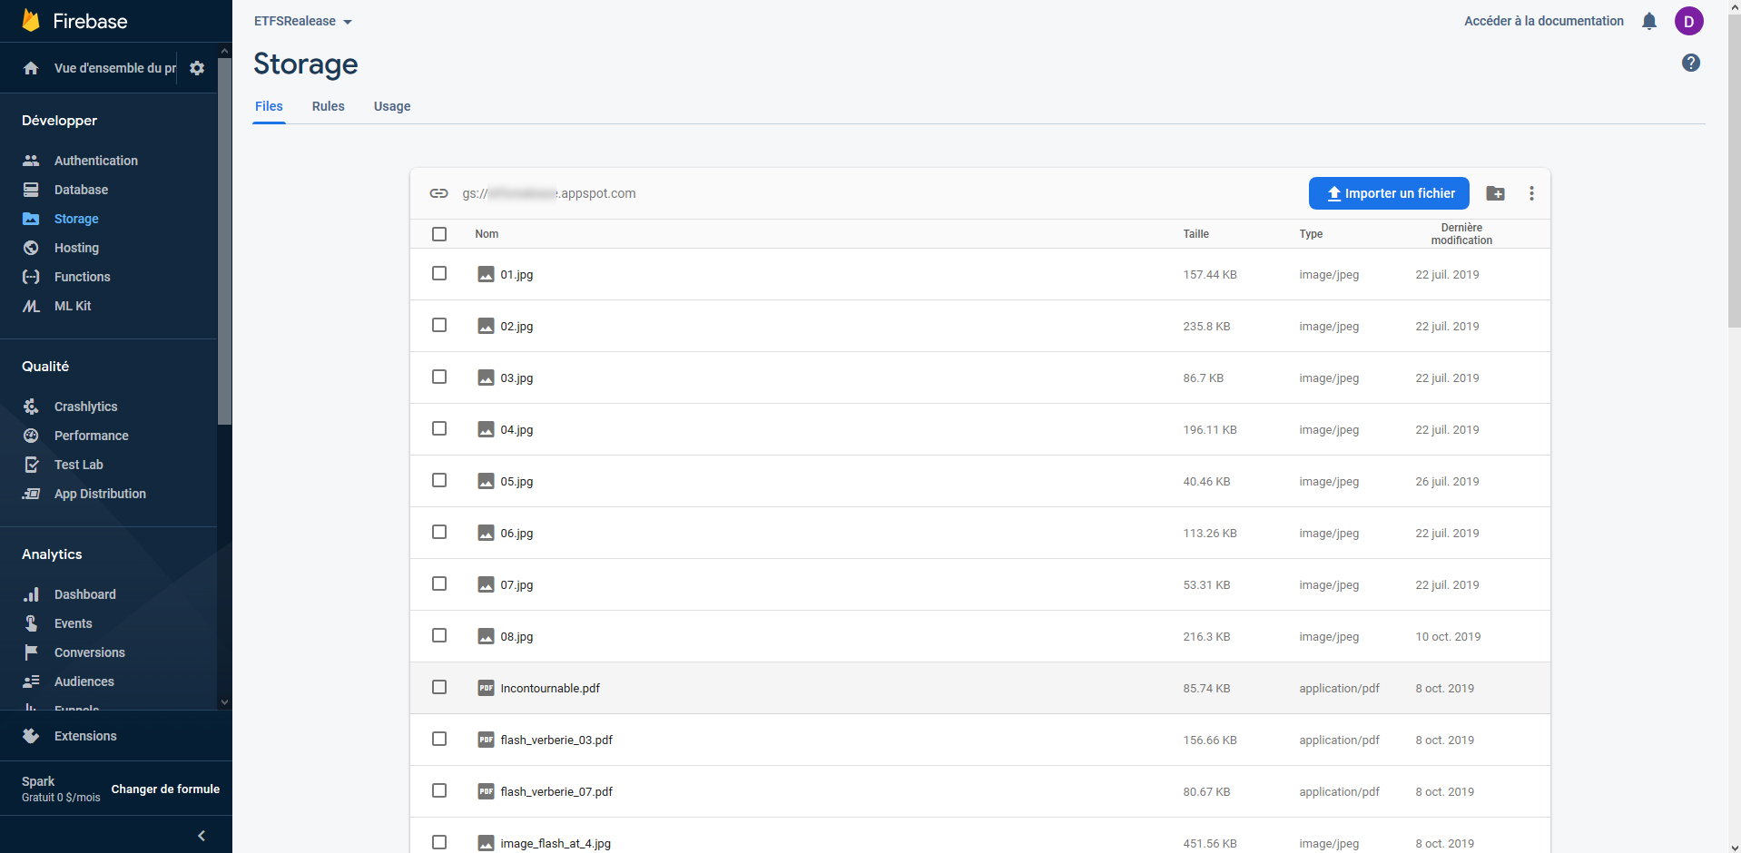Click the Firebase flame logo
Viewport: 1741px width, 853px height.
click(x=31, y=20)
